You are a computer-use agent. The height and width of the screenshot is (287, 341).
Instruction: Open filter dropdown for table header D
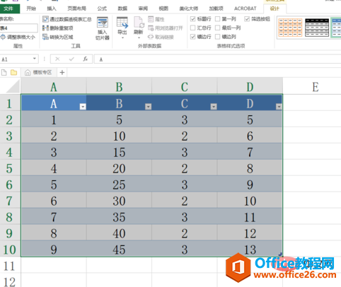(279, 107)
